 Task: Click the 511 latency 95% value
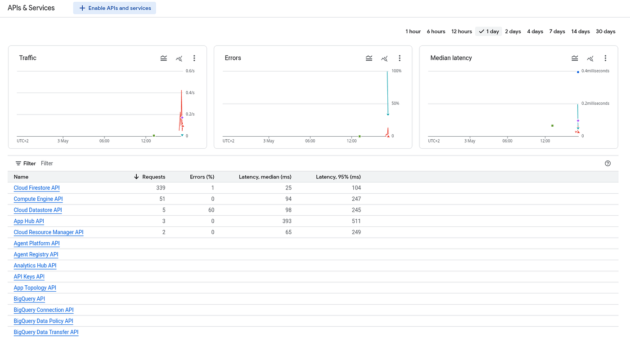tap(356, 221)
